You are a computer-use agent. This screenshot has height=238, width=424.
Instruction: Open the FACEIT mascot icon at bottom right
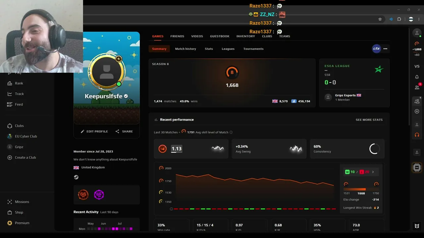tap(417, 226)
